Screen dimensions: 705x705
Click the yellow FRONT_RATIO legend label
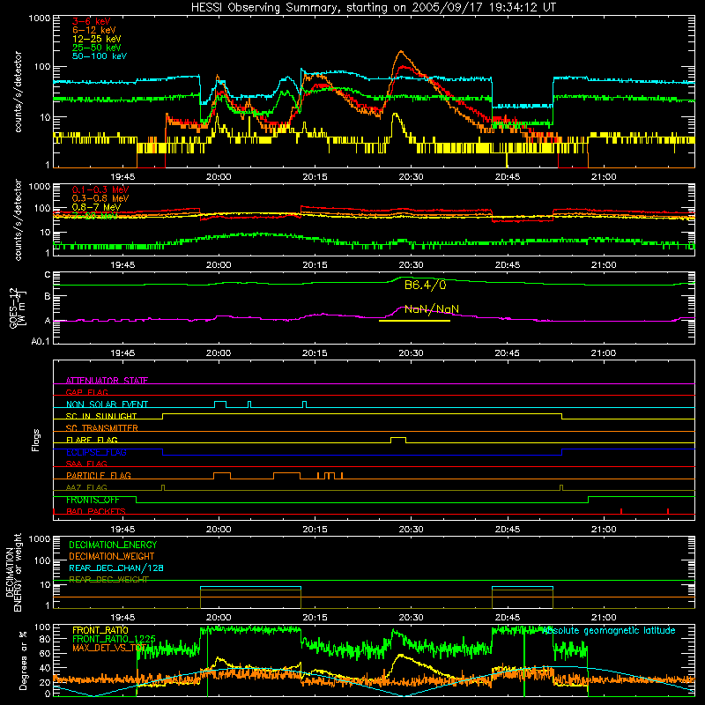pos(100,630)
